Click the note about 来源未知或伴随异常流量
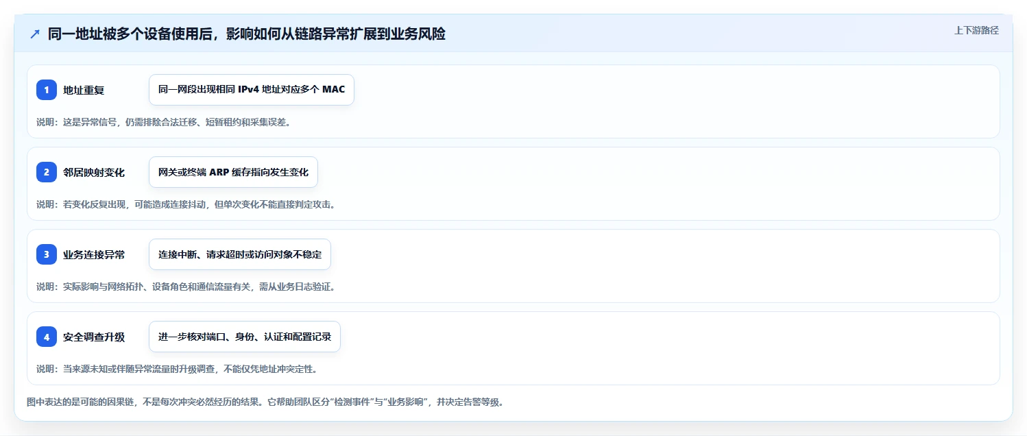1027x436 pixels. pos(177,370)
